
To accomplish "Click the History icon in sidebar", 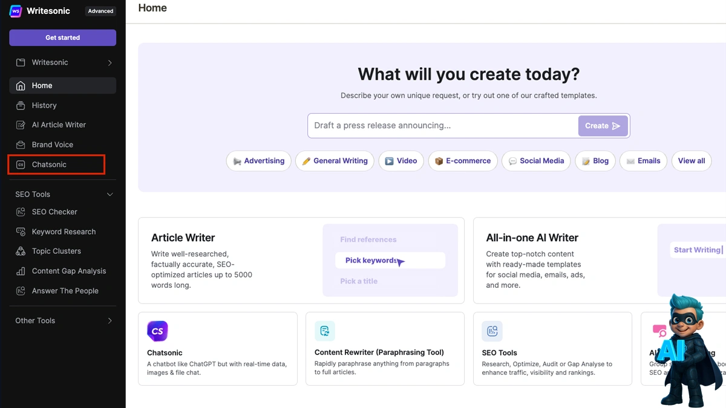I will 21,105.
